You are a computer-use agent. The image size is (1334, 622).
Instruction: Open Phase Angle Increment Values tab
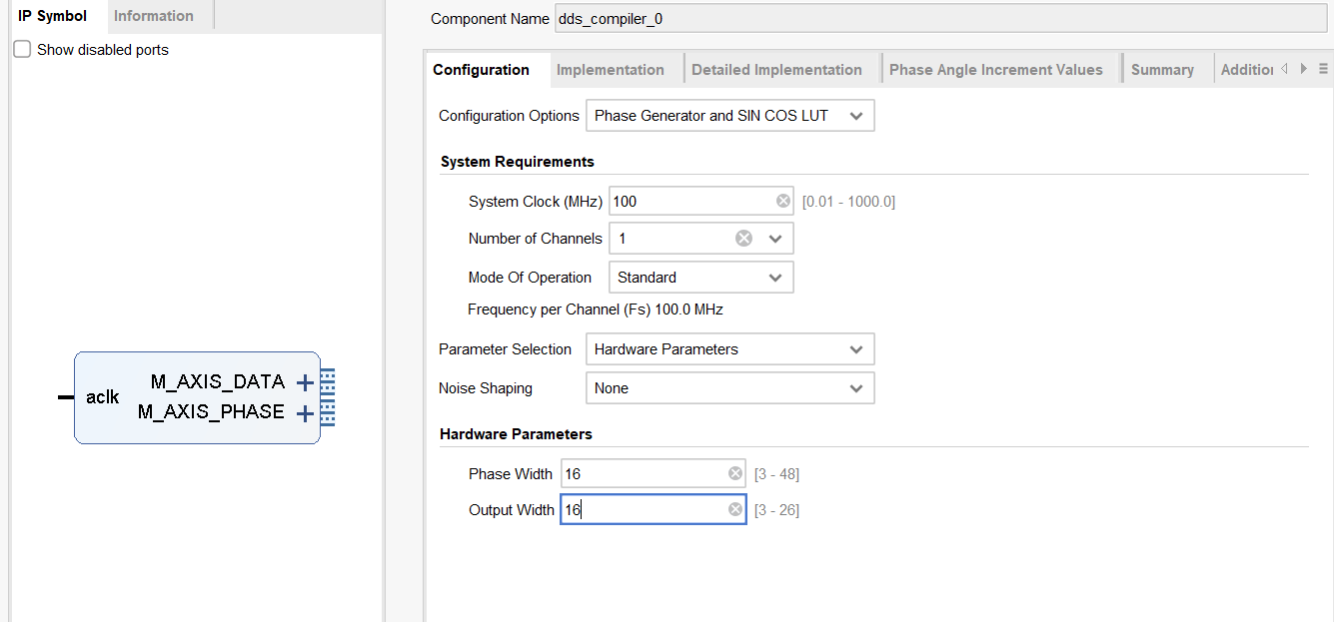(995, 70)
